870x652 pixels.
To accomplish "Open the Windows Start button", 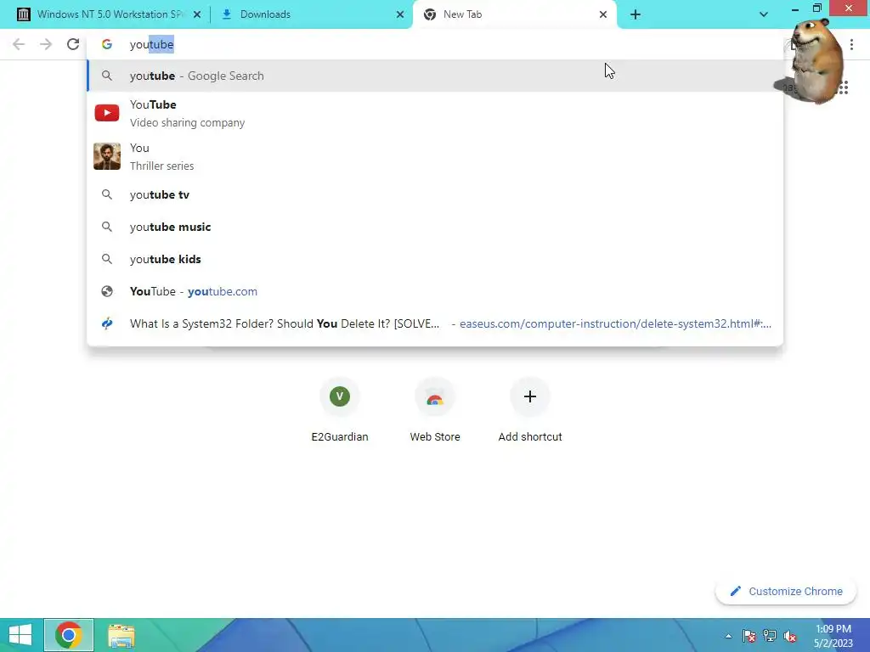I will point(20,635).
